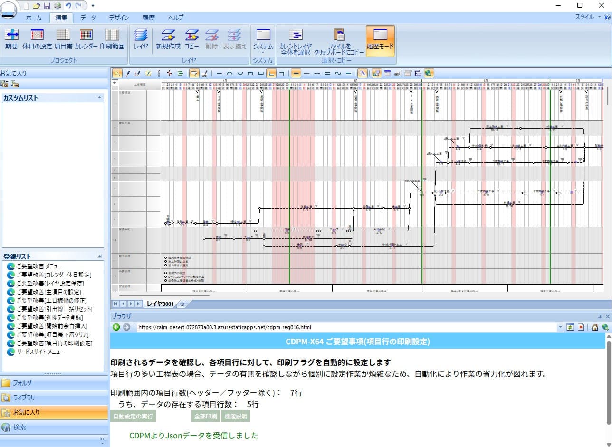Viewport: 612px width, 447px height.
Task: Click the browser URL address field
Action: coord(346,327)
